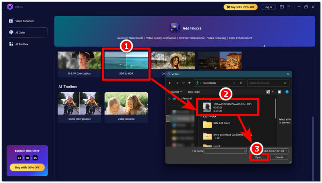
Task: Click the Open button
Action: click(258, 157)
